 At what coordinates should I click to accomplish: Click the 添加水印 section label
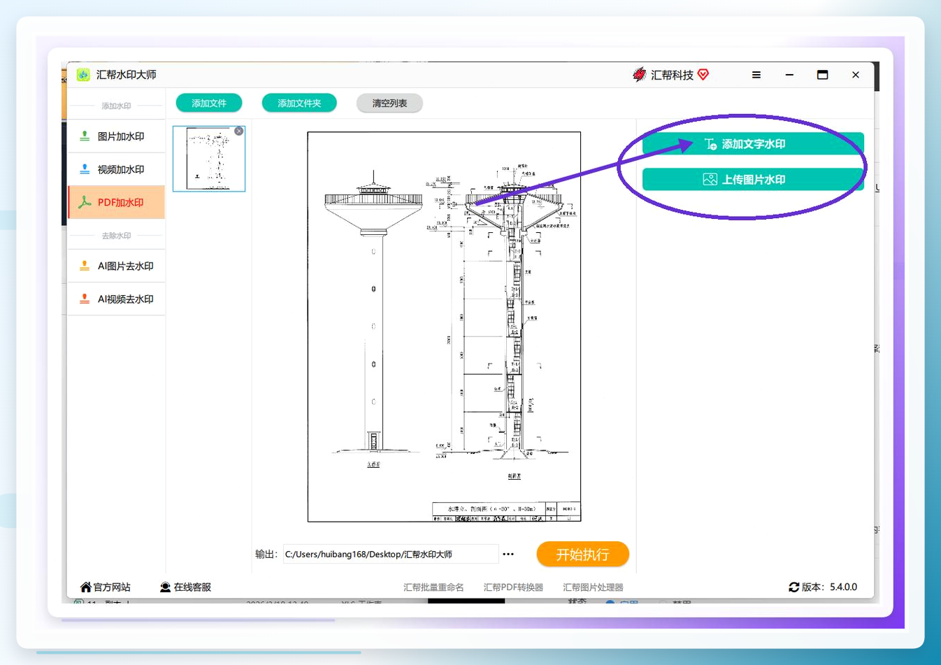pyautogui.click(x=116, y=106)
